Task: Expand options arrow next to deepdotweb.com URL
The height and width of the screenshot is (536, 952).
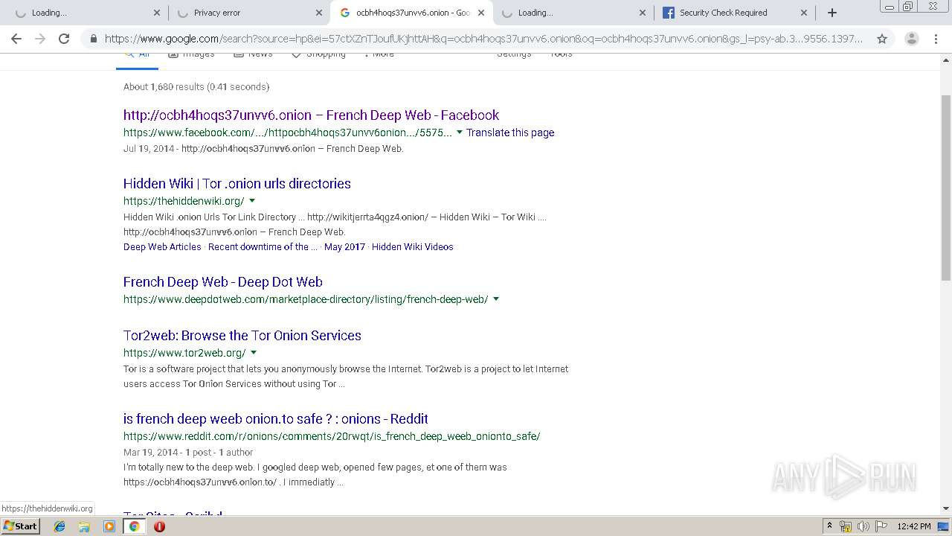Action: click(x=496, y=299)
